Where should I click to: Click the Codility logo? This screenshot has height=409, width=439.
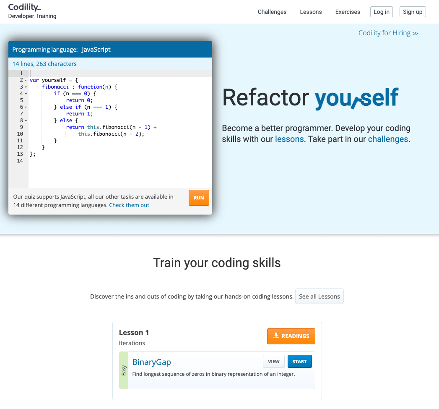point(25,7)
